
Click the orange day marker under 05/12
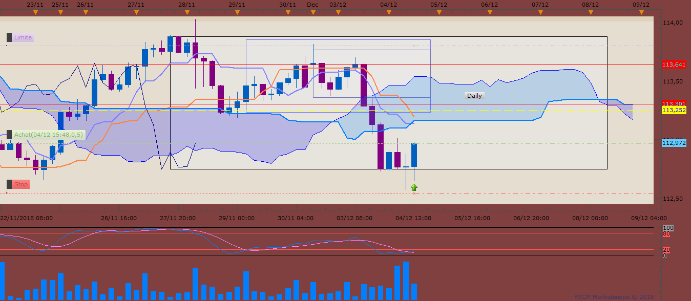pyautogui.click(x=439, y=12)
